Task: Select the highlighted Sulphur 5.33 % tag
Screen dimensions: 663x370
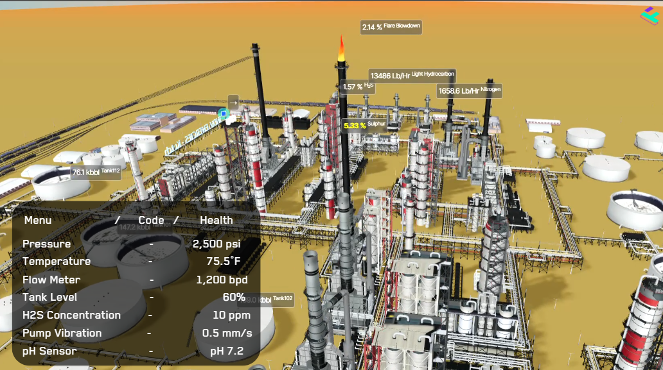Action: click(364, 125)
